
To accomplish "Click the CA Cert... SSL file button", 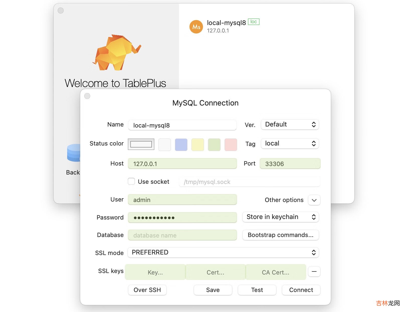I will [x=276, y=272].
